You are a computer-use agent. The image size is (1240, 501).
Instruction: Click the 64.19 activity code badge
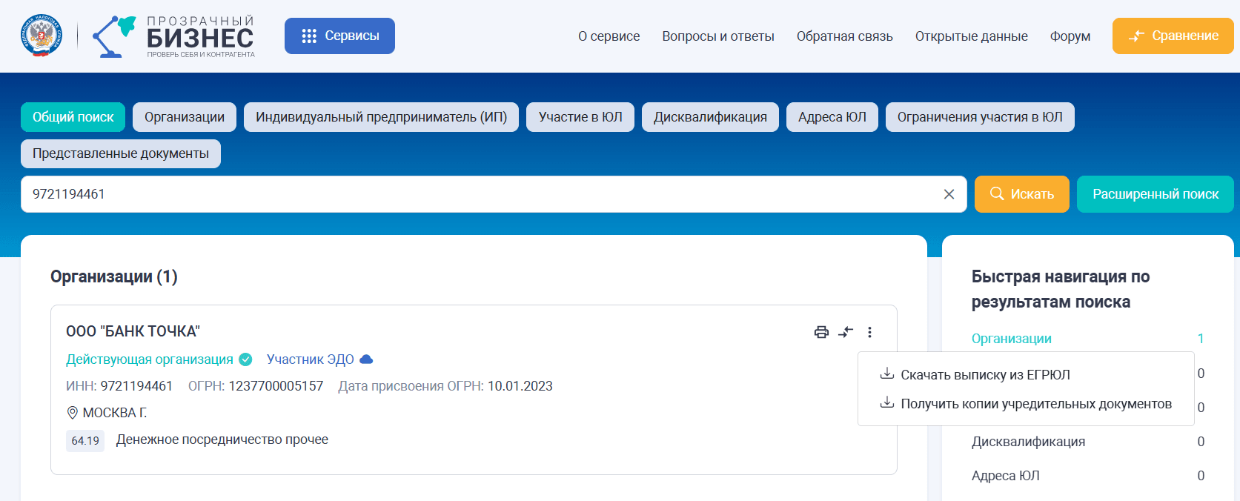tap(85, 440)
